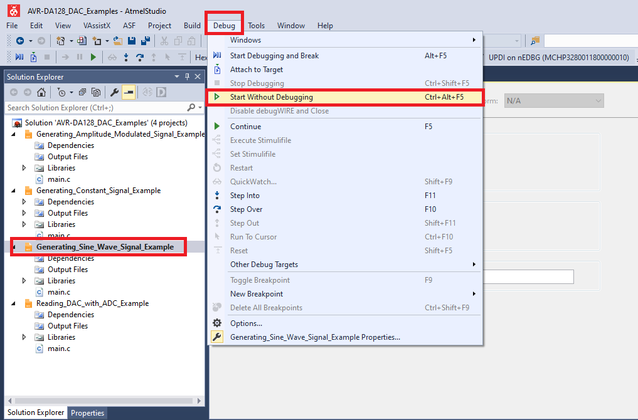
Task: Click the New Project toolbar icon
Action: click(x=61, y=41)
